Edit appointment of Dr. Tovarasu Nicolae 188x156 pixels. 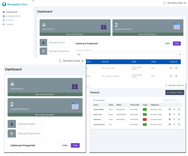176,76
